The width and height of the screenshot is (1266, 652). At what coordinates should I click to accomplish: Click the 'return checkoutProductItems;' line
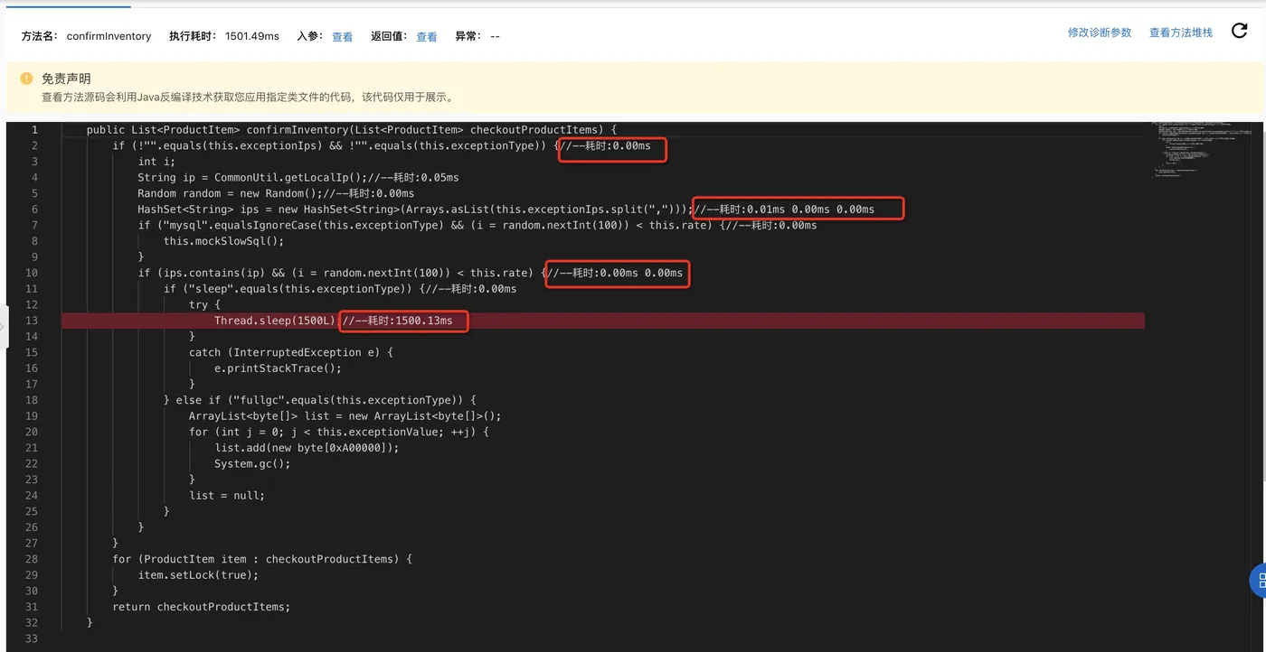[202, 607]
